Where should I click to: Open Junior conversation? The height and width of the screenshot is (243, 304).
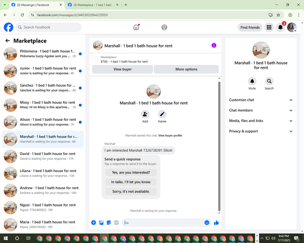(43, 71)
